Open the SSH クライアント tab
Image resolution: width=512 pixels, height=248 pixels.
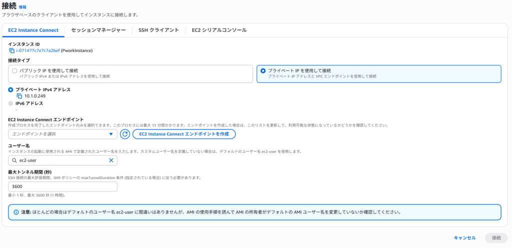pos(158,30)
